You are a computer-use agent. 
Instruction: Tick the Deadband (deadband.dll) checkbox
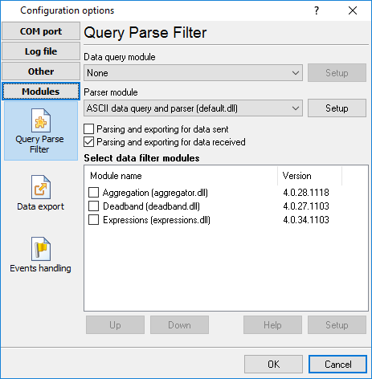(x=93, y=206)
